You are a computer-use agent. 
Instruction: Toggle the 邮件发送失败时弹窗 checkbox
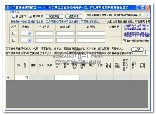tap(124, 41)
